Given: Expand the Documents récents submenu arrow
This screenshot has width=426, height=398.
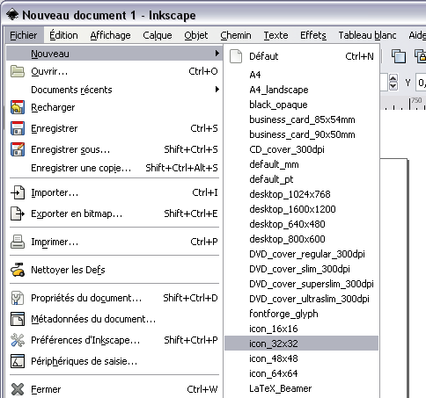Looking at the screenshot, I should click(x=217, y=89).
